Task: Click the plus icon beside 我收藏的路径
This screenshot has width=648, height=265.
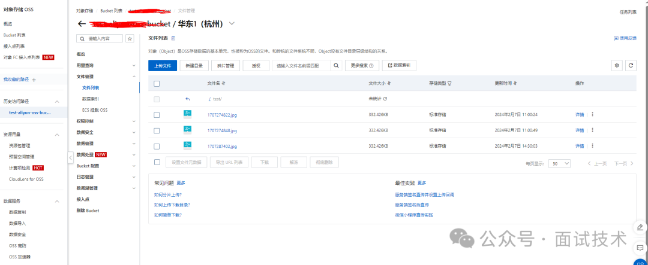Action: 34,80
